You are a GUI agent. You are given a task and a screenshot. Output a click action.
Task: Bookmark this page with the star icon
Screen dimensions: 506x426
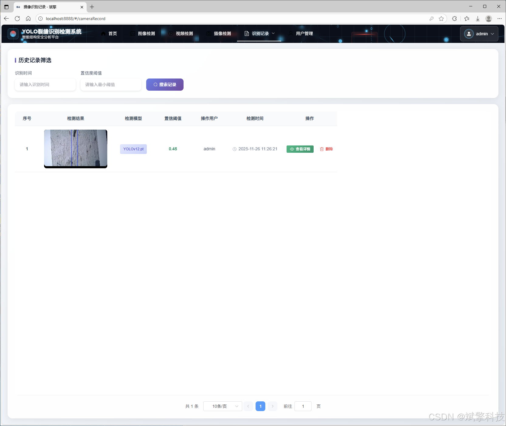(x=441, y=19)
